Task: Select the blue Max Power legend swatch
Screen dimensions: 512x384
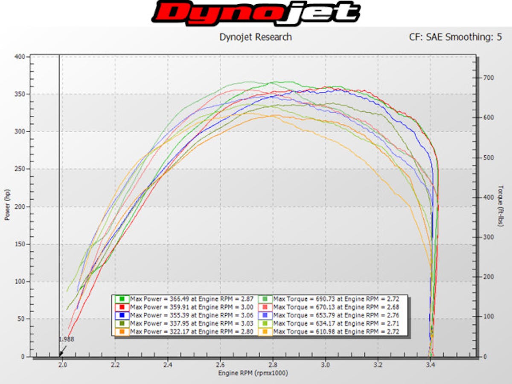Action: pyautogui.click(x=122, y=314)
